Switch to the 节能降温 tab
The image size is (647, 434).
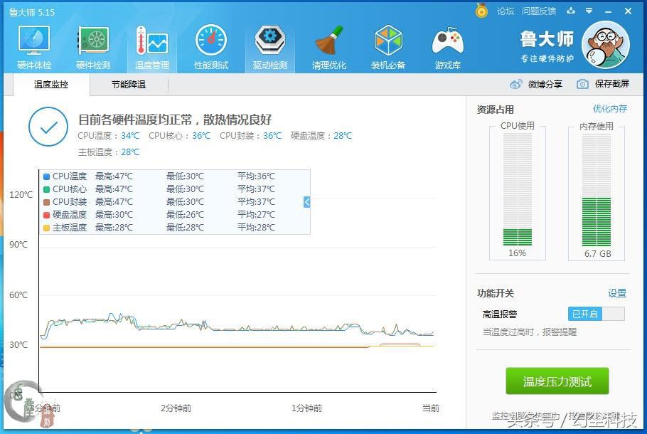coord(128,85)
